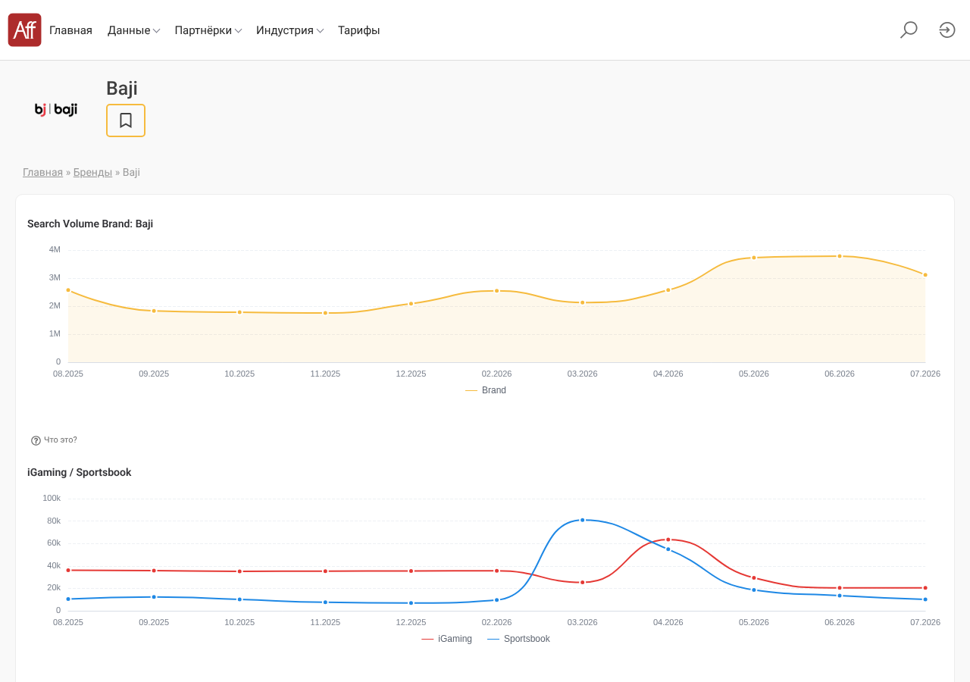Click the 3M axis label
Screen dimensions: 970x682
coord(55,277)
